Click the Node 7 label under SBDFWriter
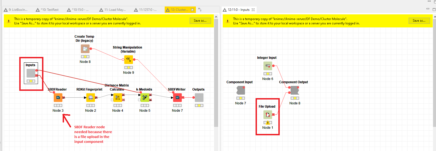The height and width of the screenshot is (151, 436). 177,111
